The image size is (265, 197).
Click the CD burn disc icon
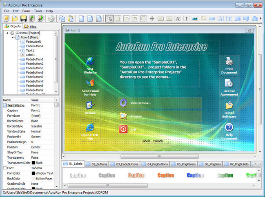pyautogui.click(x=51, y=19)
